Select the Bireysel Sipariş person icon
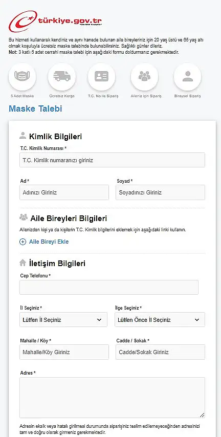 coord(188,77)
